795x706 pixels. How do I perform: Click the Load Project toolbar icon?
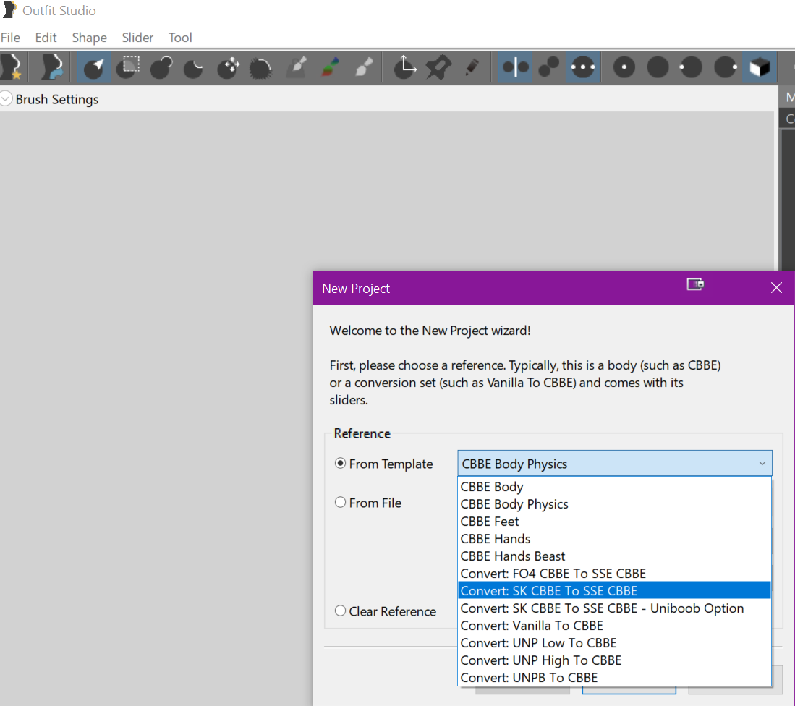tap(51, 67)
